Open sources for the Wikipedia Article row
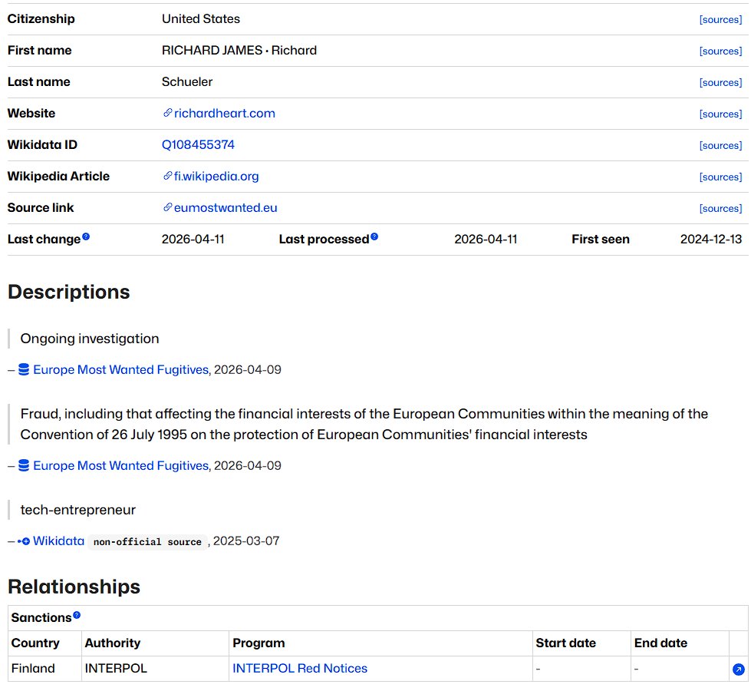Screen dimensions: 751x691 [x=720, y=177]
